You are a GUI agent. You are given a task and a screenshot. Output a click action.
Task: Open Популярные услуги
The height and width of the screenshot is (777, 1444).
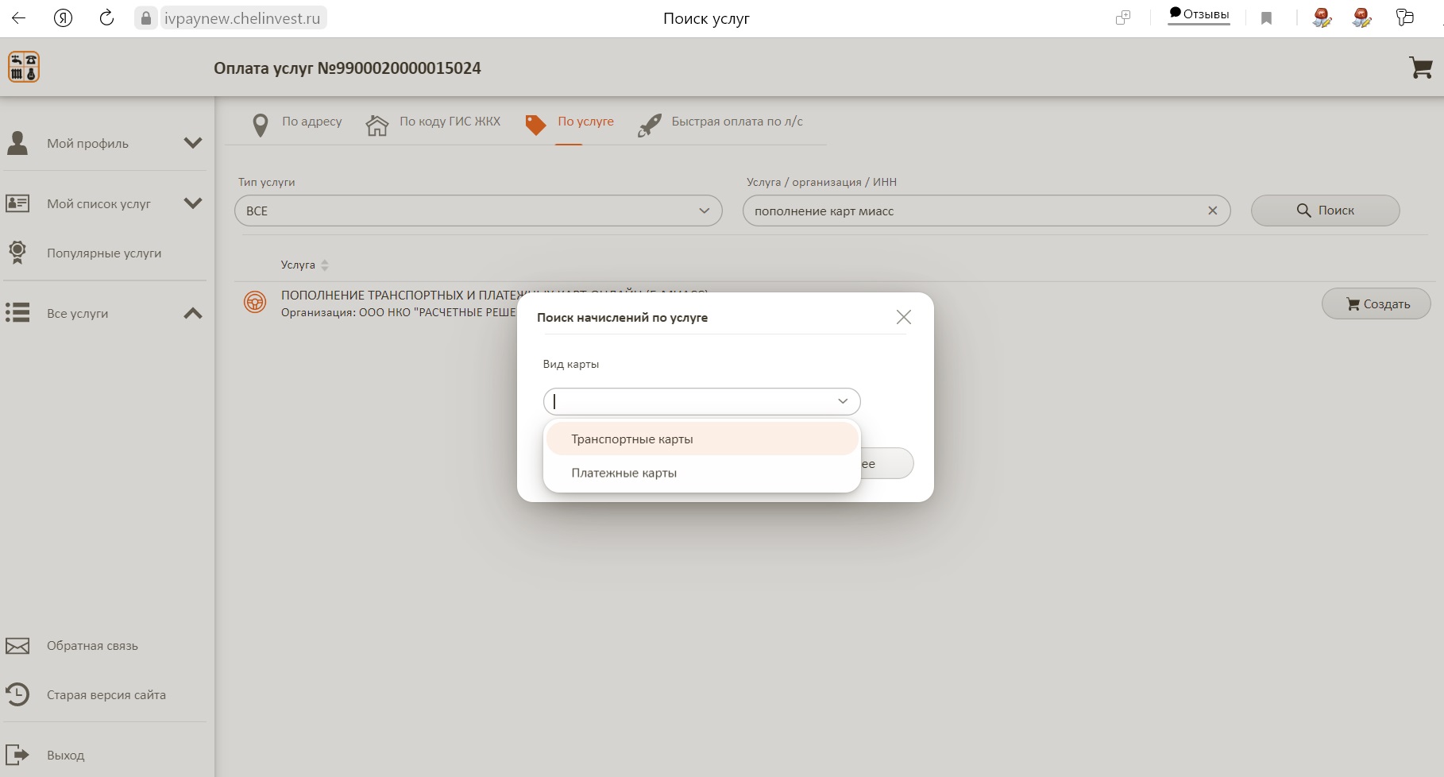pos(104,253)
